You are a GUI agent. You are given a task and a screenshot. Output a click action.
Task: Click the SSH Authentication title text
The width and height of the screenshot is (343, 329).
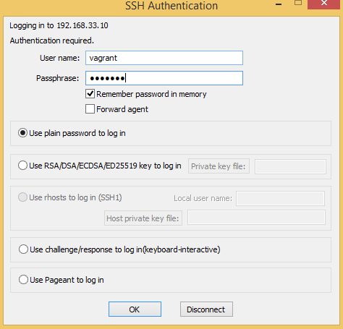[x=171, y=6]
